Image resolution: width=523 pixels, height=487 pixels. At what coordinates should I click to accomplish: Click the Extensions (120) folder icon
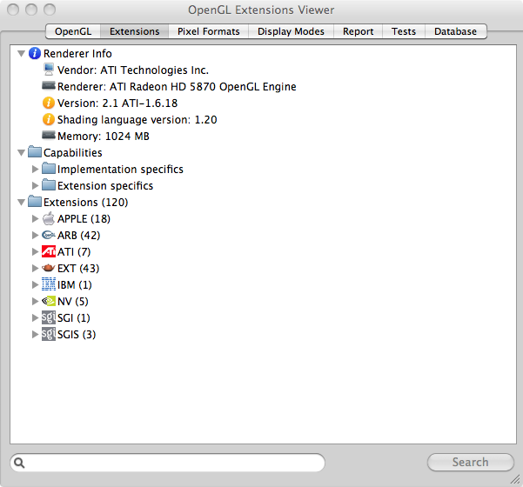[35, 202]
